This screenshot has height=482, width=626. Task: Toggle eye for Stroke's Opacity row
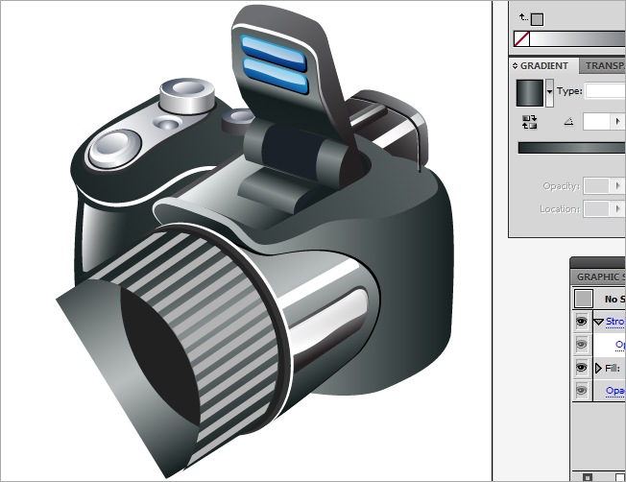[x=581, y=344]
